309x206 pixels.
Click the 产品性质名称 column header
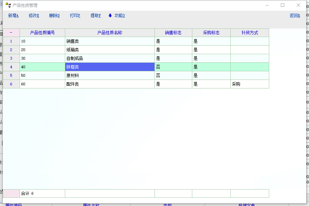[x=110, y=33]
